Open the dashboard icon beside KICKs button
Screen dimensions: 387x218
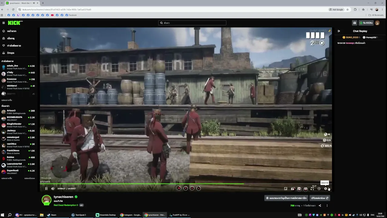click(x=355, y=23)
